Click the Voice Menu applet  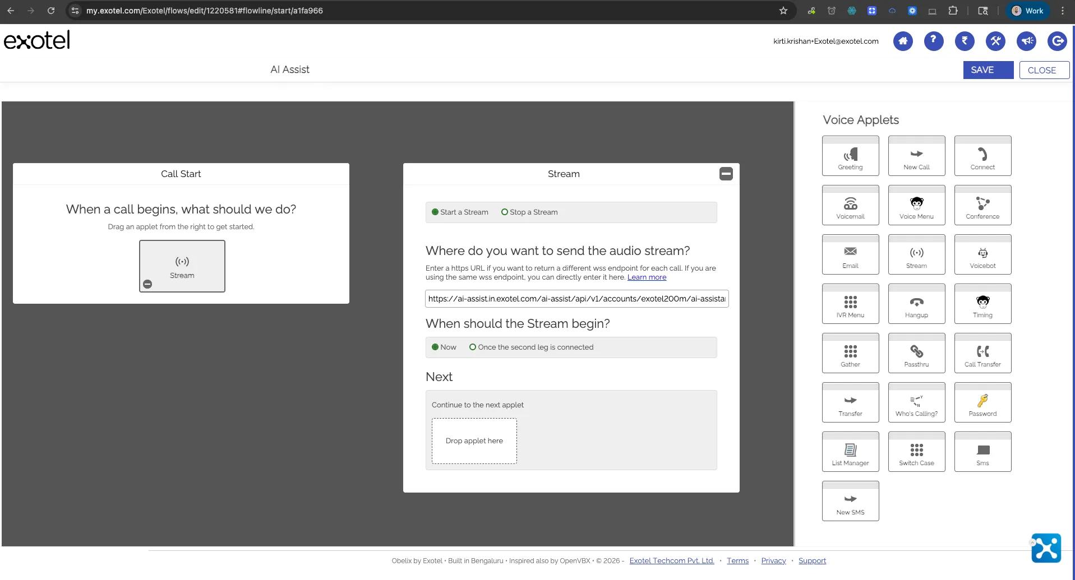point(916,205)
